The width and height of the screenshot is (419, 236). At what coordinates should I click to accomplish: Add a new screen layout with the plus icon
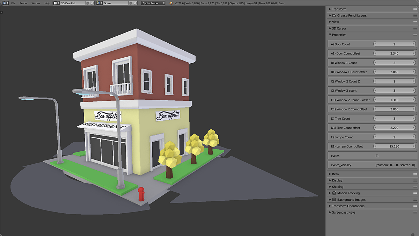88,3
